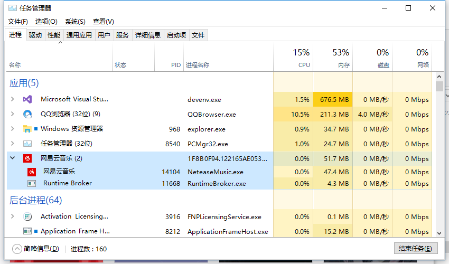The image size is (449, 264).
Task: Click the Microsoft Visual Studio icon
Action: (27, 99)
